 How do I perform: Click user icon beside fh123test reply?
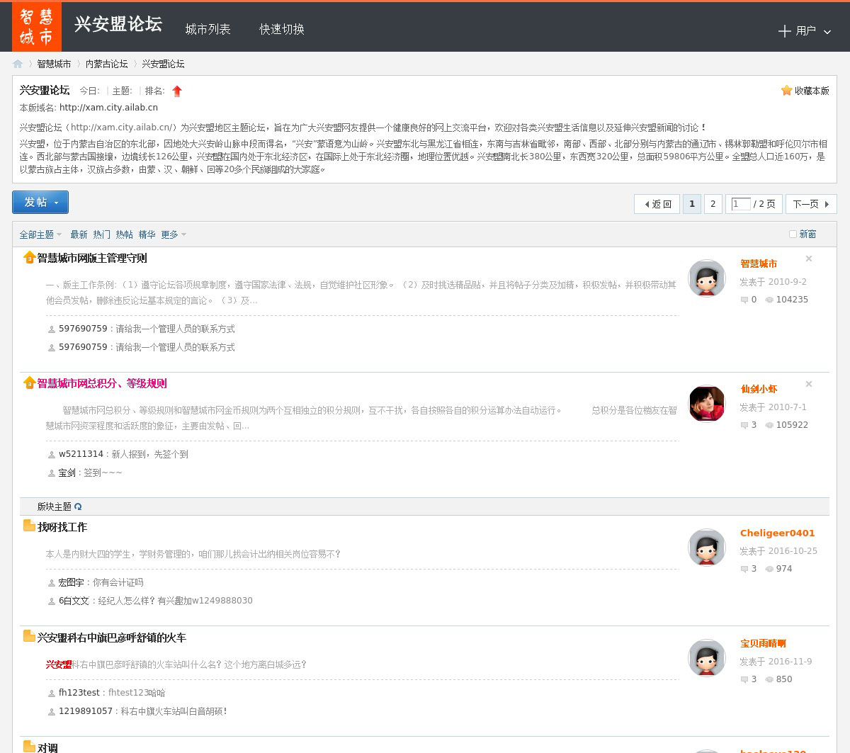(51, 693)
